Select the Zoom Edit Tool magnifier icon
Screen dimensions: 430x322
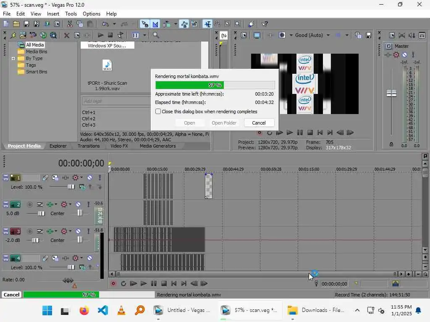coord(238,24)
